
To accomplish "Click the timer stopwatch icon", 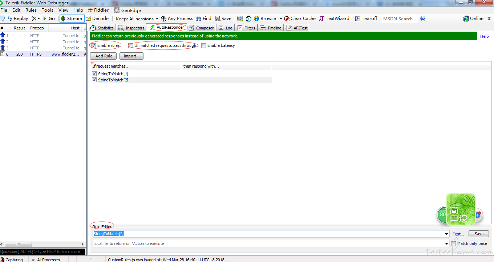I will [248, 19].
